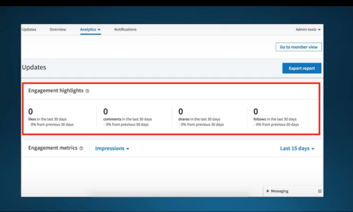Click the Engagement highlights help icon
353x212 pixels.
pyautogui.click(x=87, y=91)
